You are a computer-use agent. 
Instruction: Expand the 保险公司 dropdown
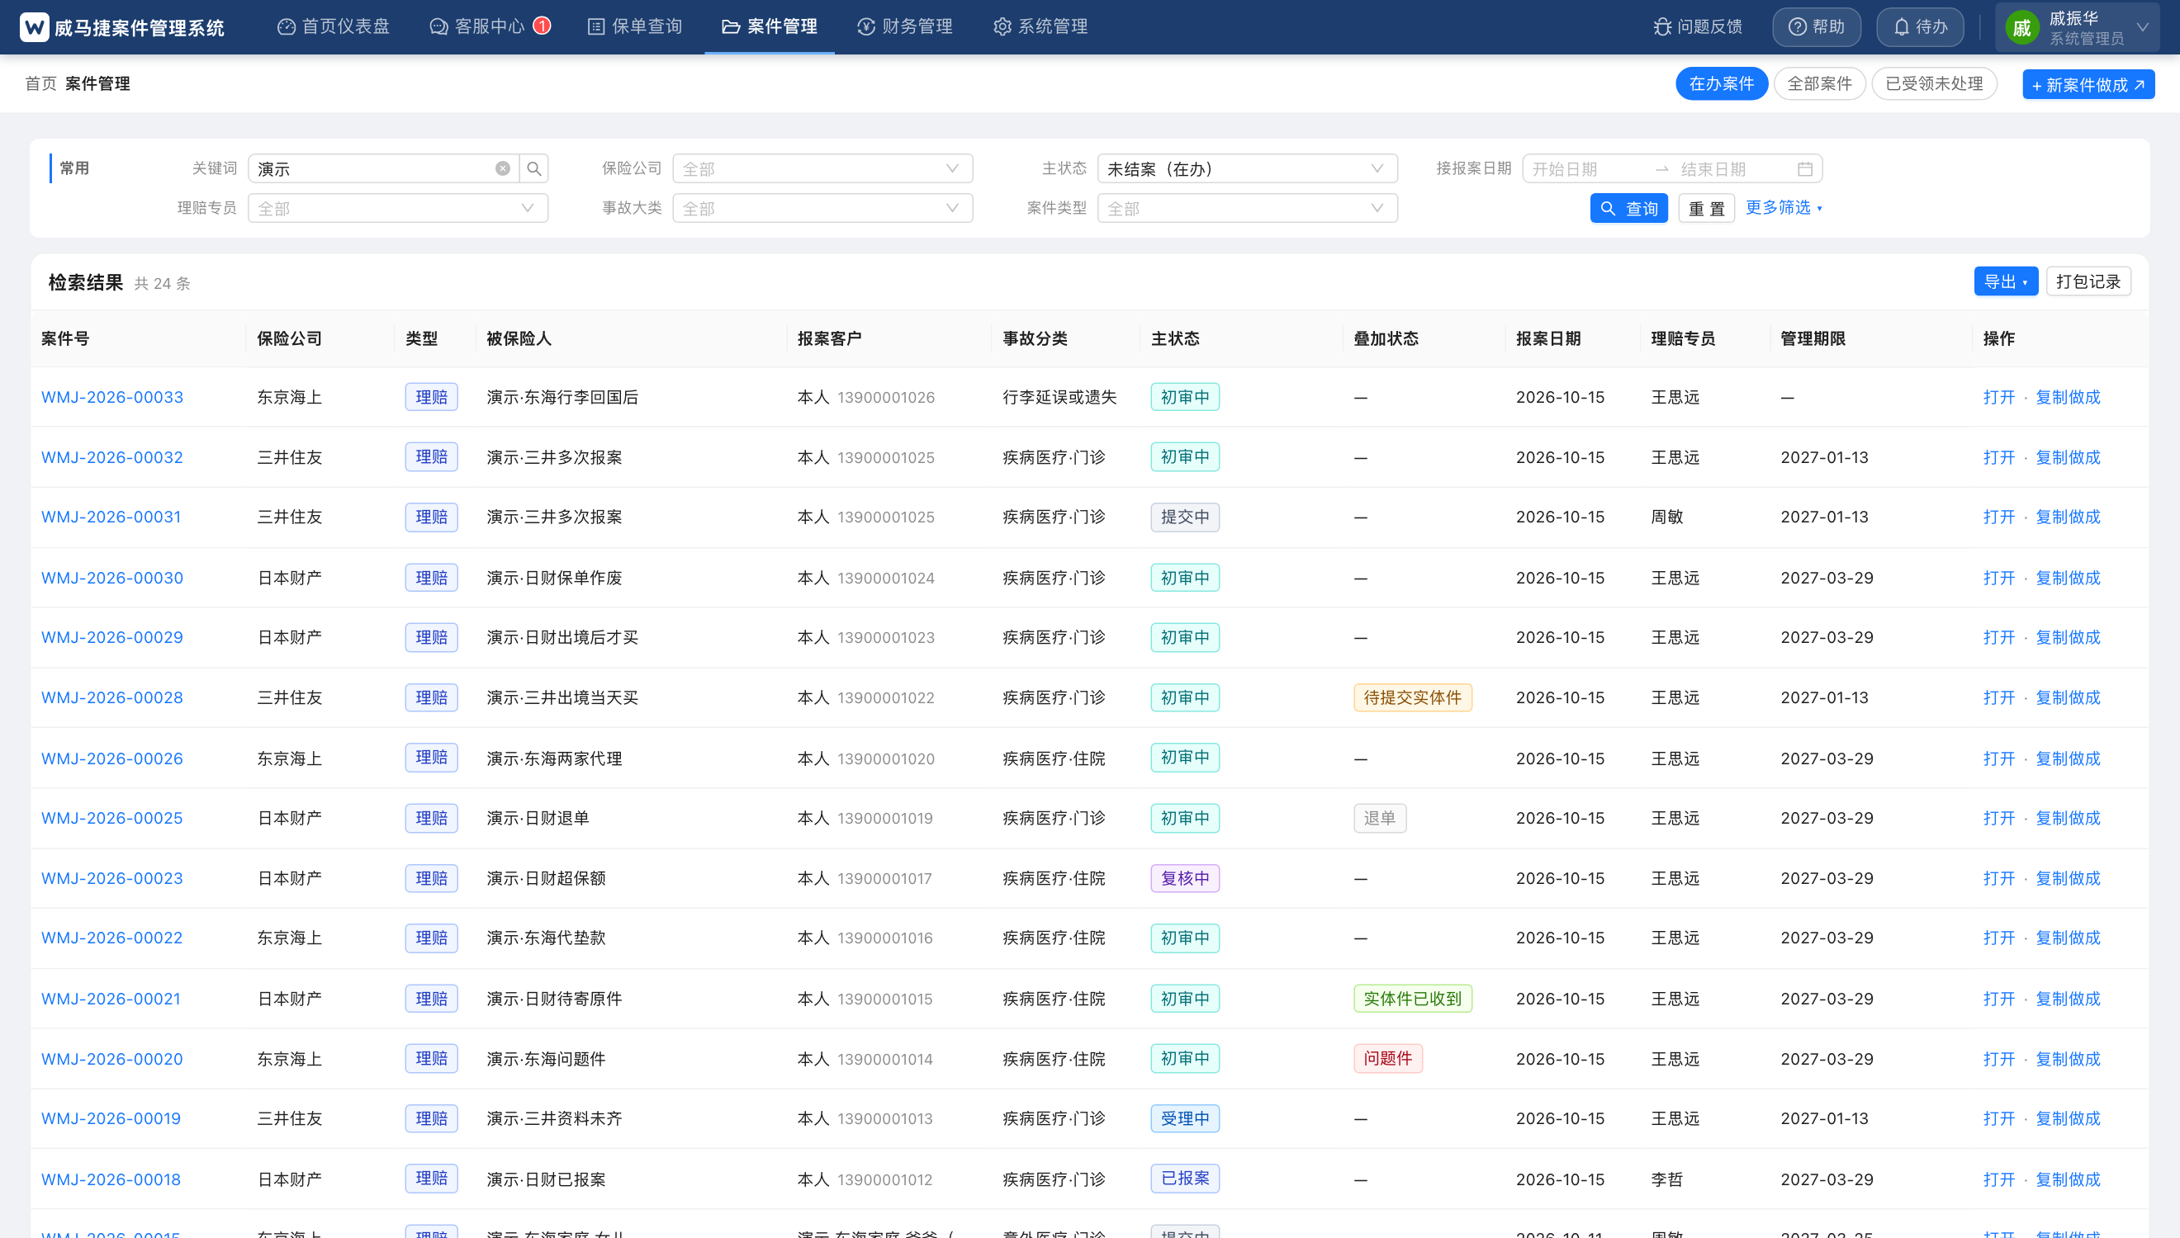pyautogui.click(x=822, y=168)
